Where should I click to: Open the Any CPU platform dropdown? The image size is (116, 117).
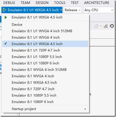click(99, 10)
